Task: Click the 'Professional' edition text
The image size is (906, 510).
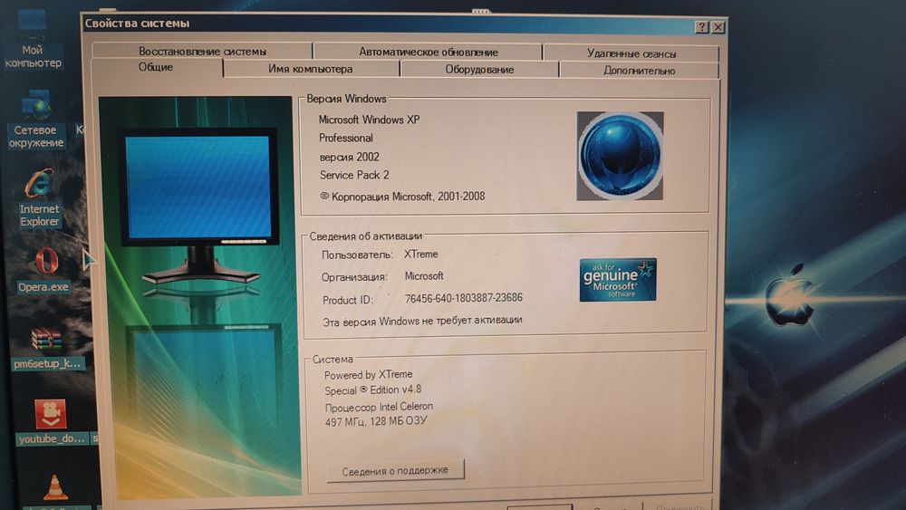Action: point(346,138)
